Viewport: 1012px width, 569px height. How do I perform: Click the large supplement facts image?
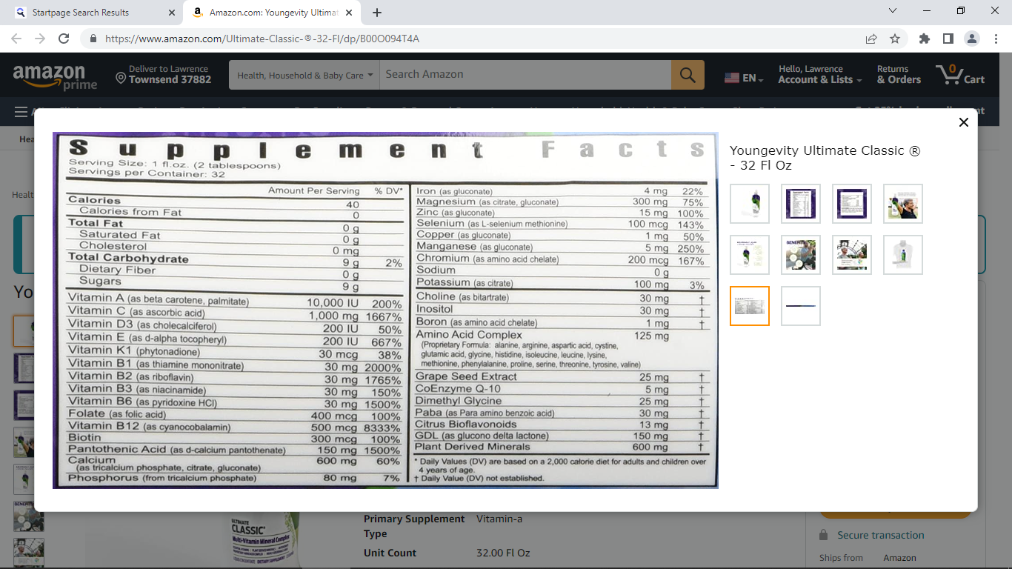pyautogui.click(x=385, y=310)
